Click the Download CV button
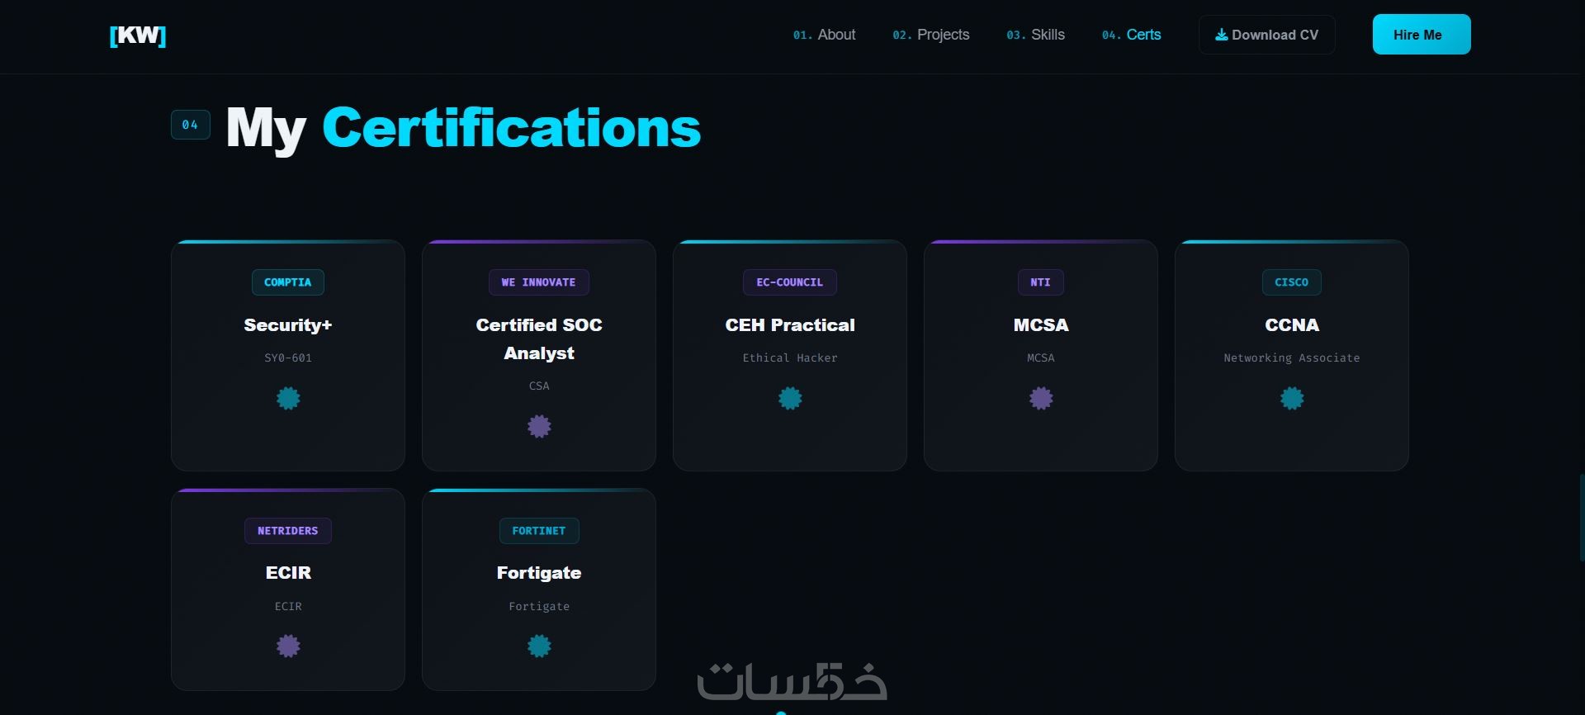 pyautogui.click(x=1266, y=35)
